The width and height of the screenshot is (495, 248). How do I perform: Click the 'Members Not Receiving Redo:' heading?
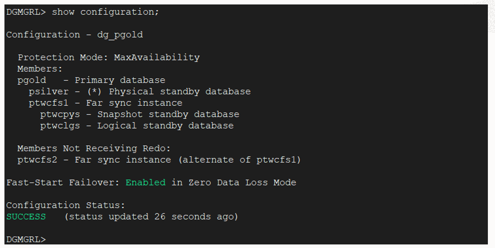click(x=94, y=149)
